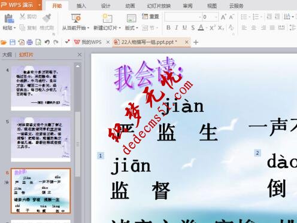This screenshot has width=297, height=223.
Task: Click the 版式 layout icon
Action: (x=131, y=19)
